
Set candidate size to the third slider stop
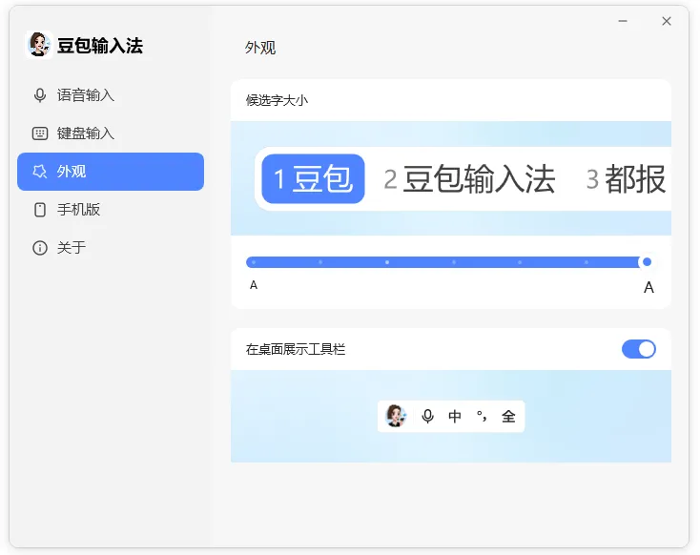click(x=387, y=262)
